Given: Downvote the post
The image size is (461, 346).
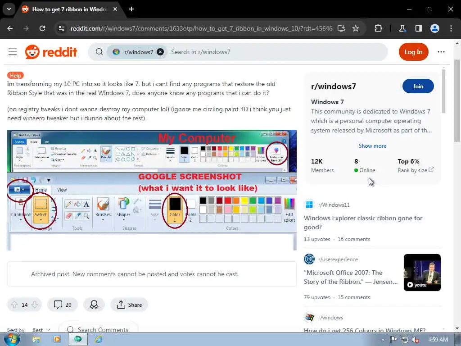Looking at the screenshot, I should [35, 305].
